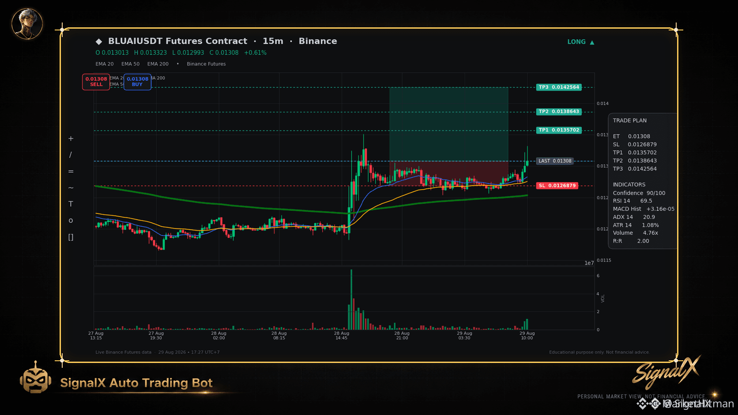Click the blue 0.01308 BUY button
This screenshot has height=415, width=738.
point(137,82)
